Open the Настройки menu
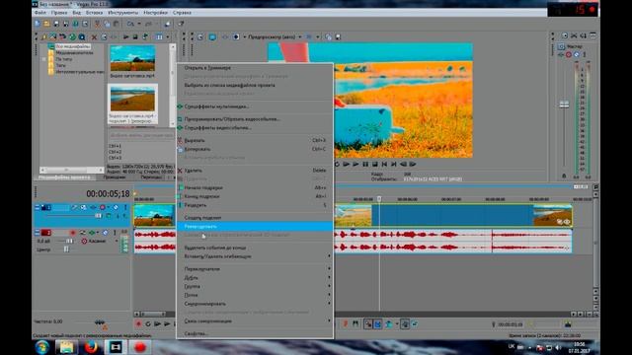Viewport: 632px width, 355px height. point(156,13)
